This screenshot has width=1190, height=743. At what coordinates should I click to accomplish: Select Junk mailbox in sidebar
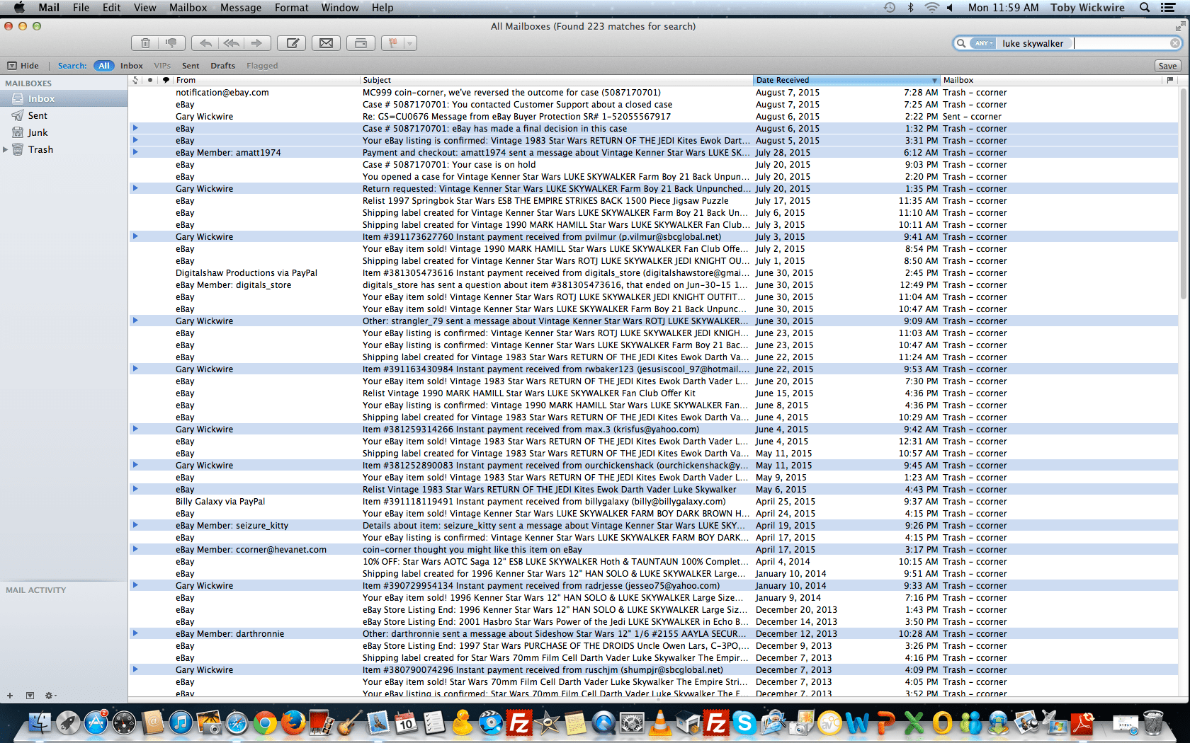click(x=64, y=132)
